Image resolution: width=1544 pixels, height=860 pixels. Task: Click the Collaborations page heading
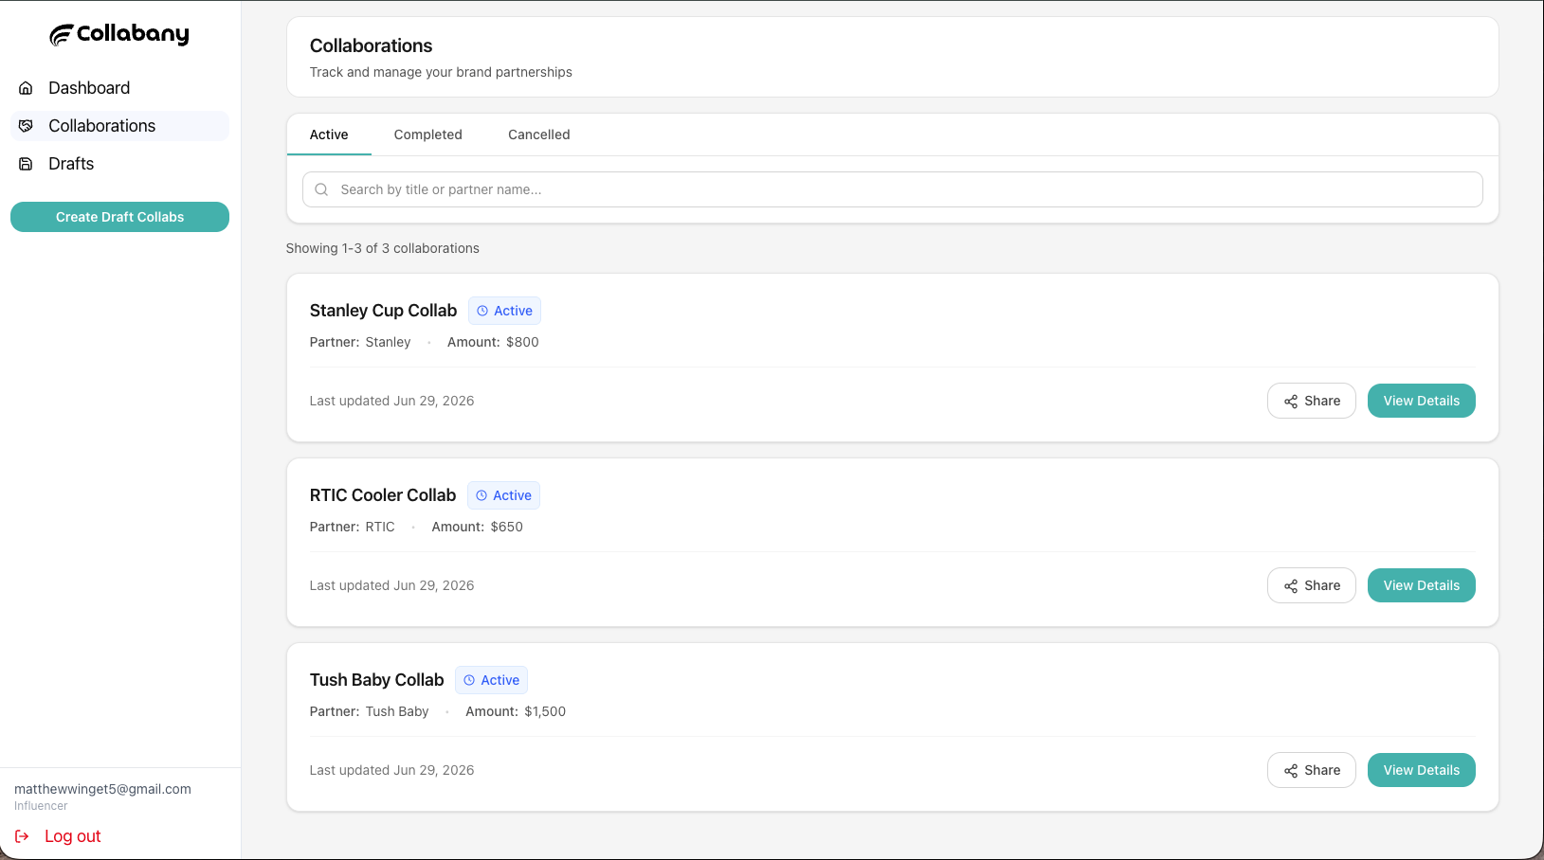click(x=371, y=45)
